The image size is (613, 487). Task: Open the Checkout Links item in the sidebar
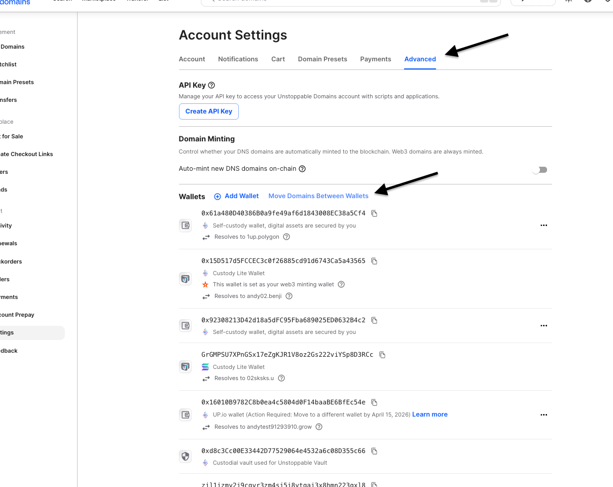26,154
